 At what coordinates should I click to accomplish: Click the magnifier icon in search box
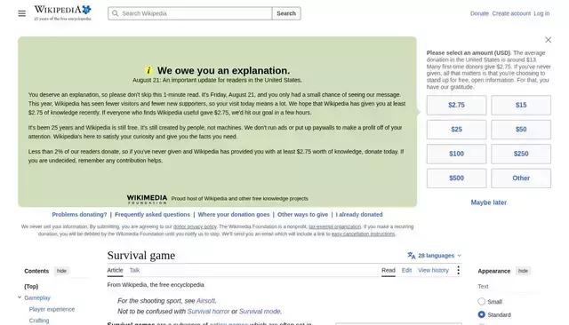tap(115, 13)
